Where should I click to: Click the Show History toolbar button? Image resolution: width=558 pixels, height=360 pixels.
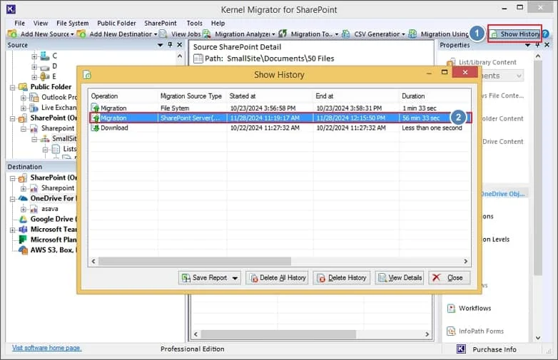514,34
